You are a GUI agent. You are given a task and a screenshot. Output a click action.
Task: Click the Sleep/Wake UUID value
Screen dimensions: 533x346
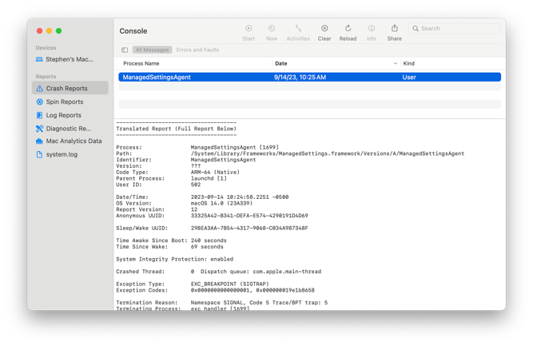click(249, 228)
